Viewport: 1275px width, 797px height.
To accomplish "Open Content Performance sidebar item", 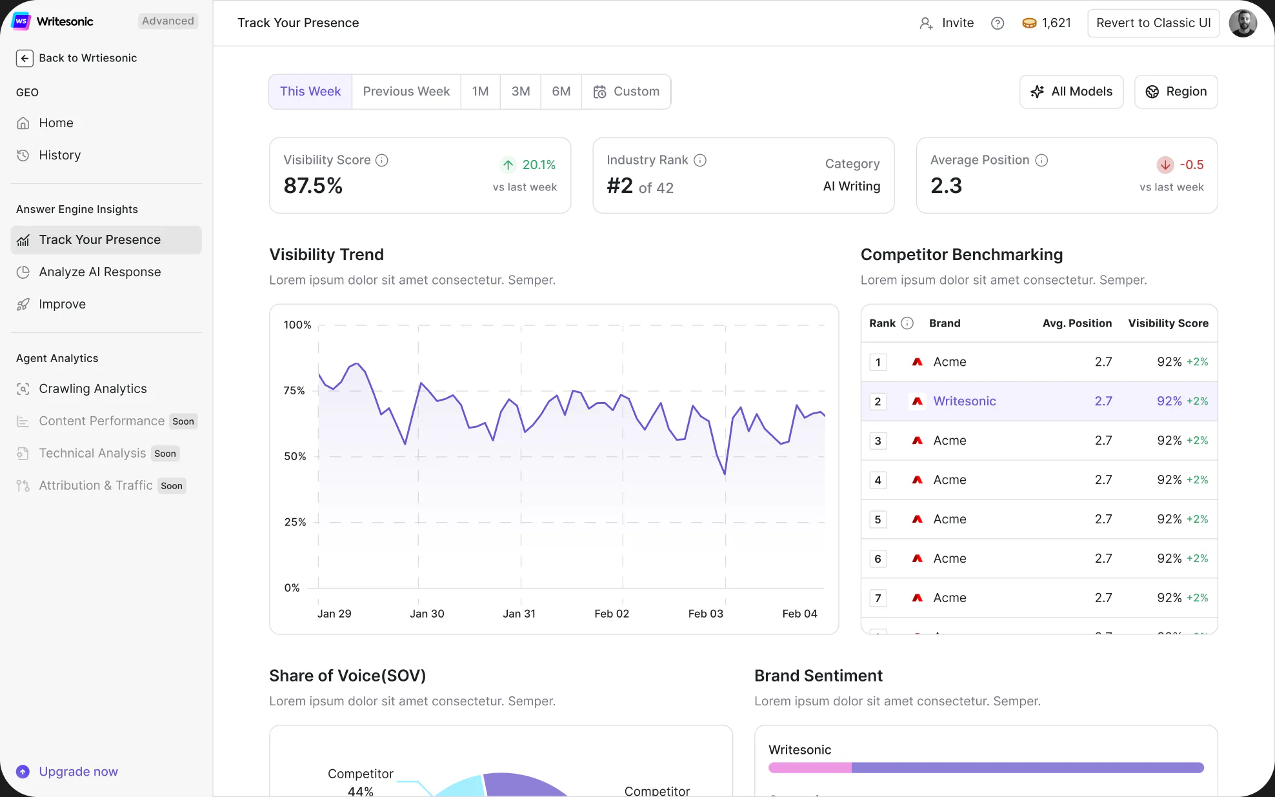I will tap(106, 421).
